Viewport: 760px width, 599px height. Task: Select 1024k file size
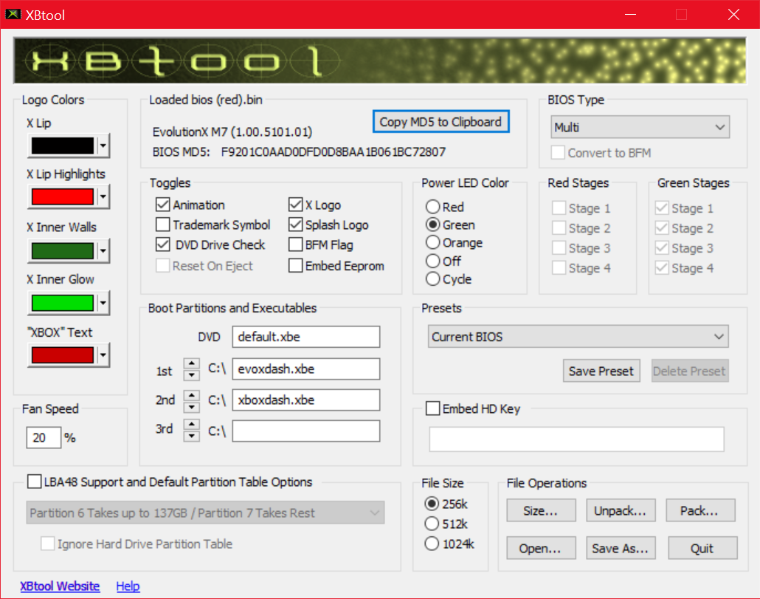click(432, 544)
